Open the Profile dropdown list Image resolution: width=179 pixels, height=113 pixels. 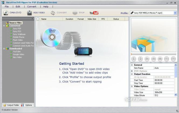pos(175,13)
